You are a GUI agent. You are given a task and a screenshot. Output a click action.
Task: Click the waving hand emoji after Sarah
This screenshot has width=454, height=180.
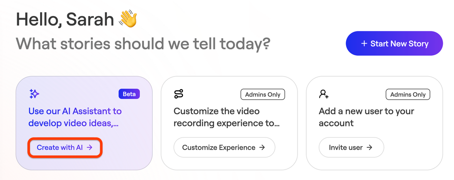tap(128, 19)
